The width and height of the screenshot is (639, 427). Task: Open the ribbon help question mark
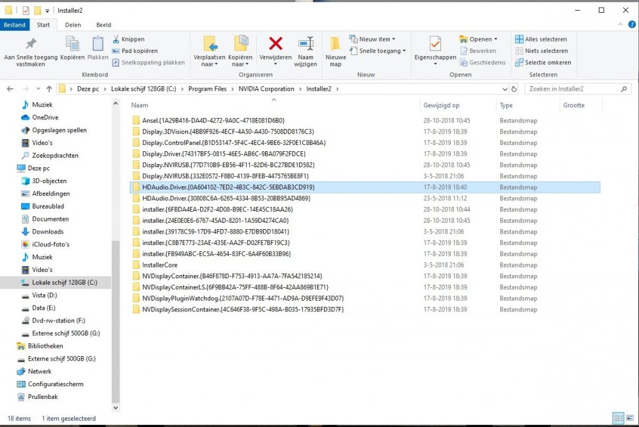tap(632, 24)
